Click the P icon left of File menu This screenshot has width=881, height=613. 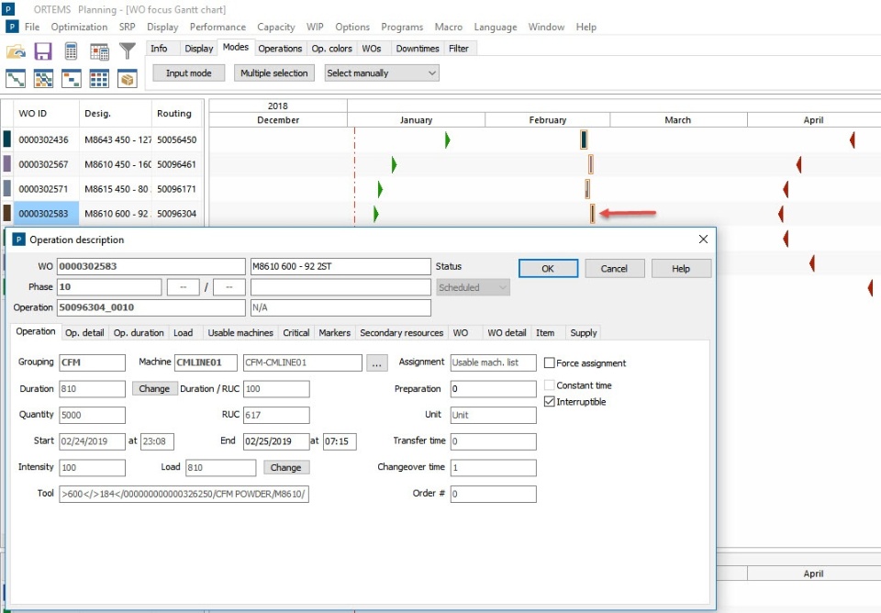pos(12,27)
